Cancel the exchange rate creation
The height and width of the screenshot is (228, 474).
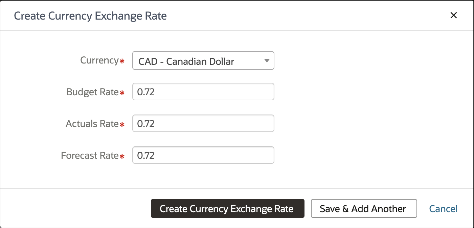coord(443,209)
